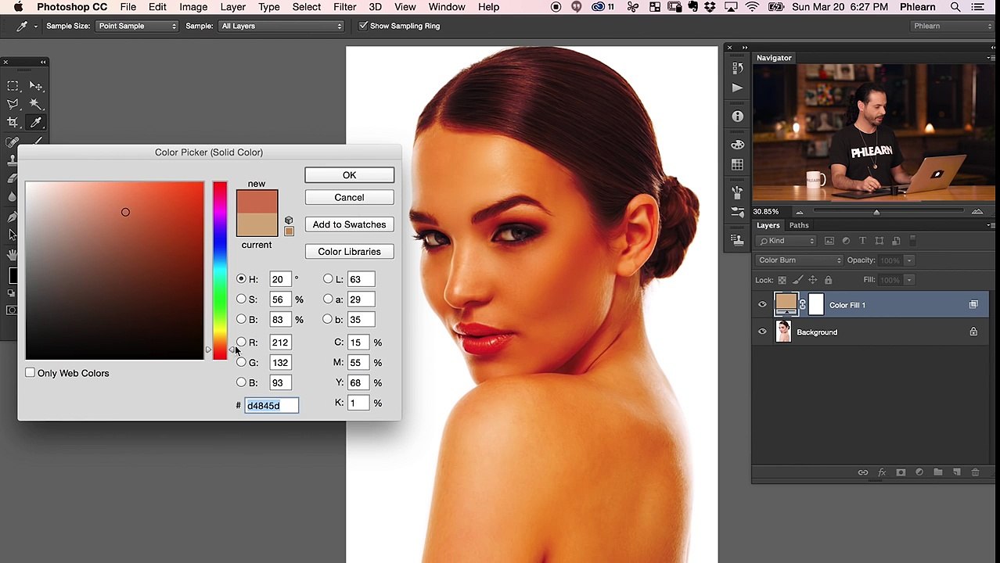1000x563 pixels.
Task: Select the Eyedropper tool in the toolbar
Action: click(x=36, y=122)
